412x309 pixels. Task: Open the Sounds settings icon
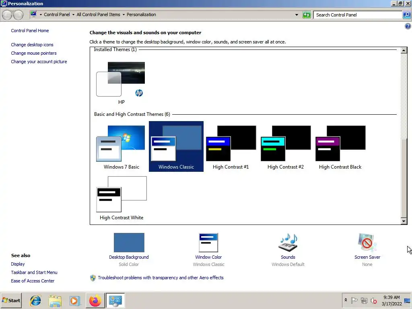coord(288,243)
